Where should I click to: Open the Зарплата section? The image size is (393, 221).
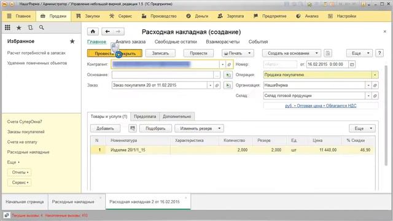click(x=231, y=16)
